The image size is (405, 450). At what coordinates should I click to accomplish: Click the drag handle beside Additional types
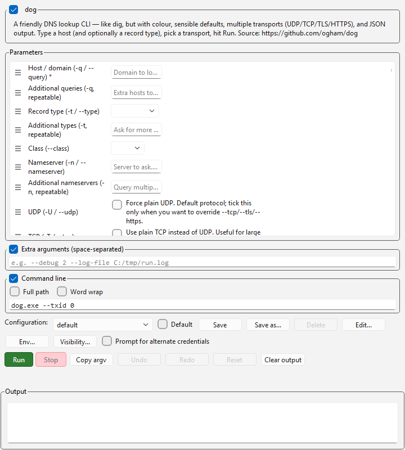click(x=18, y=130)
